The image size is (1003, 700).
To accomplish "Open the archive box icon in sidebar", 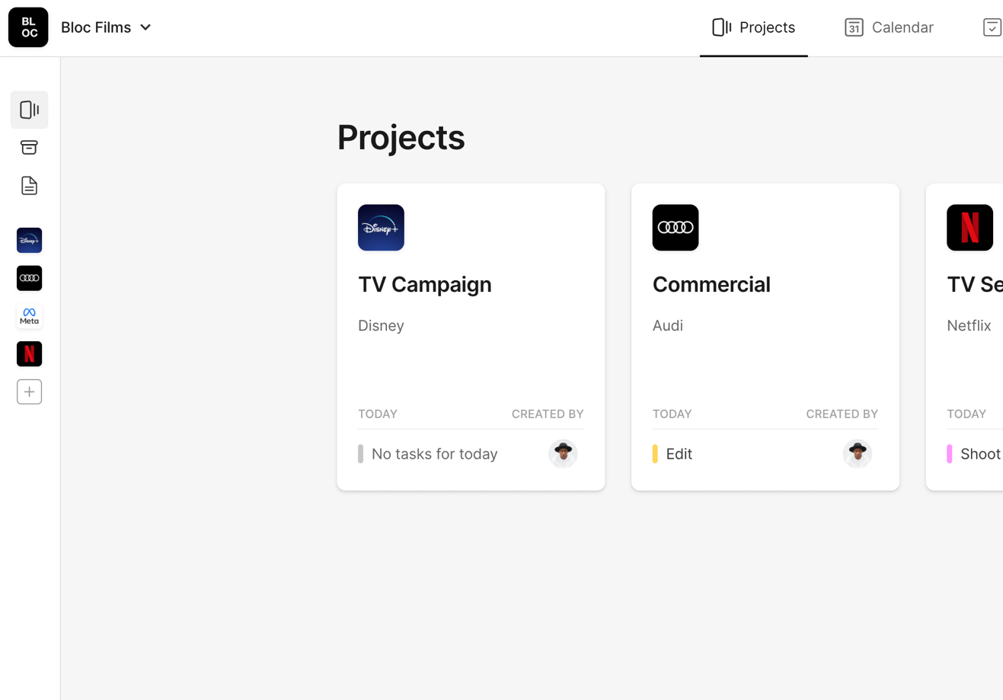I will [x=29, y=148].
